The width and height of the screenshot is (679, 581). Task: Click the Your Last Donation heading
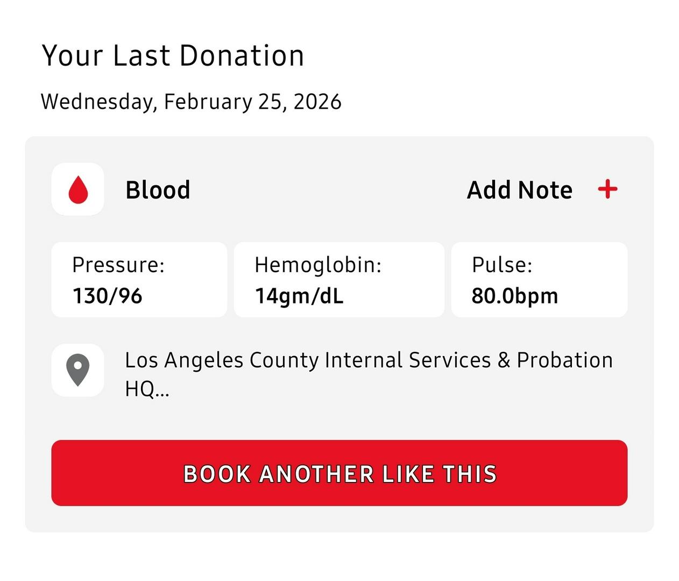(173, 55)
